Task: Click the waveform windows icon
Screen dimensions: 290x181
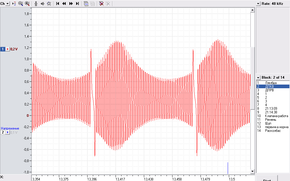Action: tap(86, 3)
